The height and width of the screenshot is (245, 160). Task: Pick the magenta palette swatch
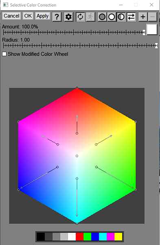(x=111, y=236)
